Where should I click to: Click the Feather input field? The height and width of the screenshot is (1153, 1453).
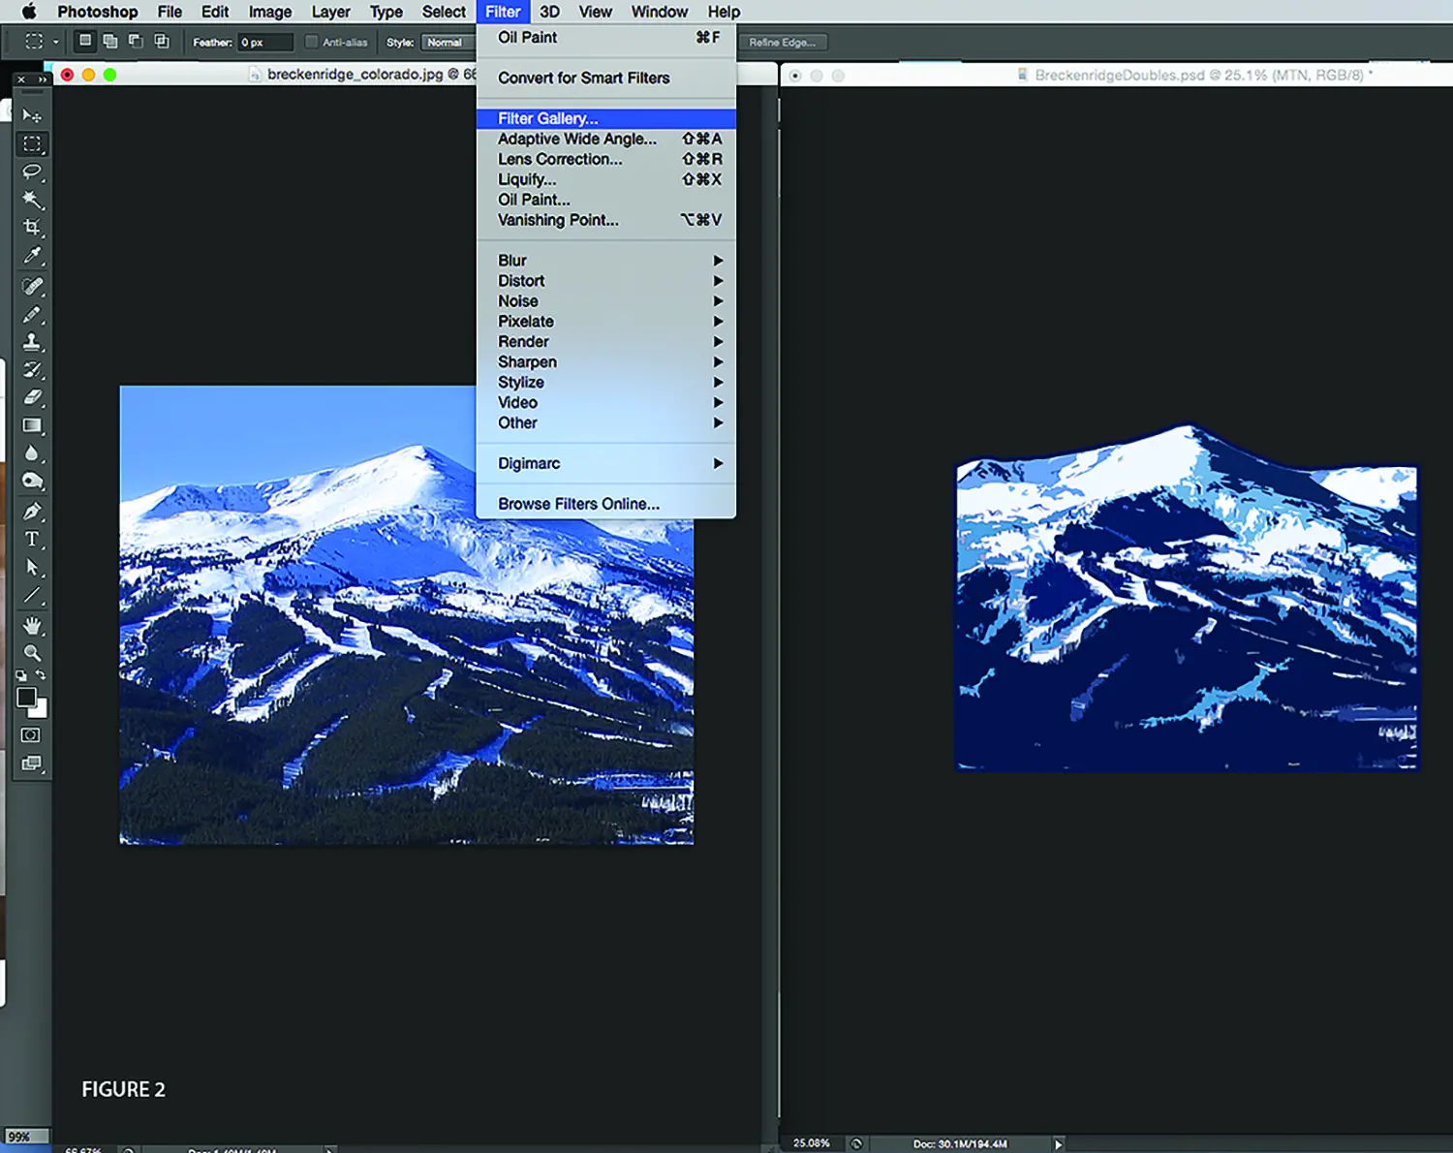(264, 43)
